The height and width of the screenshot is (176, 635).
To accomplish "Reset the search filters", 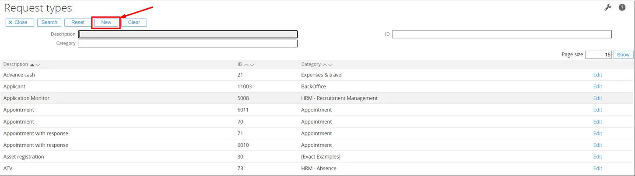I will pos(78,22).
